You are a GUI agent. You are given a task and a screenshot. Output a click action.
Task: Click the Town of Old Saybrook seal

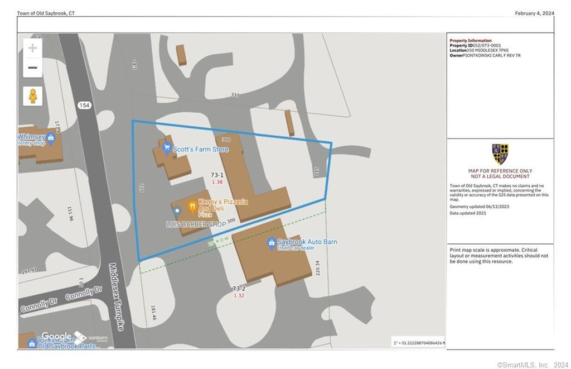pyautogui.click(x=500, y=154)
